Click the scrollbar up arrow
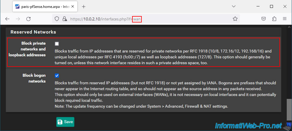292x131 pixels. (x=289, y=27)
